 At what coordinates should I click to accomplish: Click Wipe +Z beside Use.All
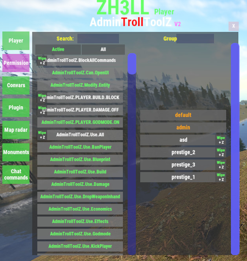42,135
